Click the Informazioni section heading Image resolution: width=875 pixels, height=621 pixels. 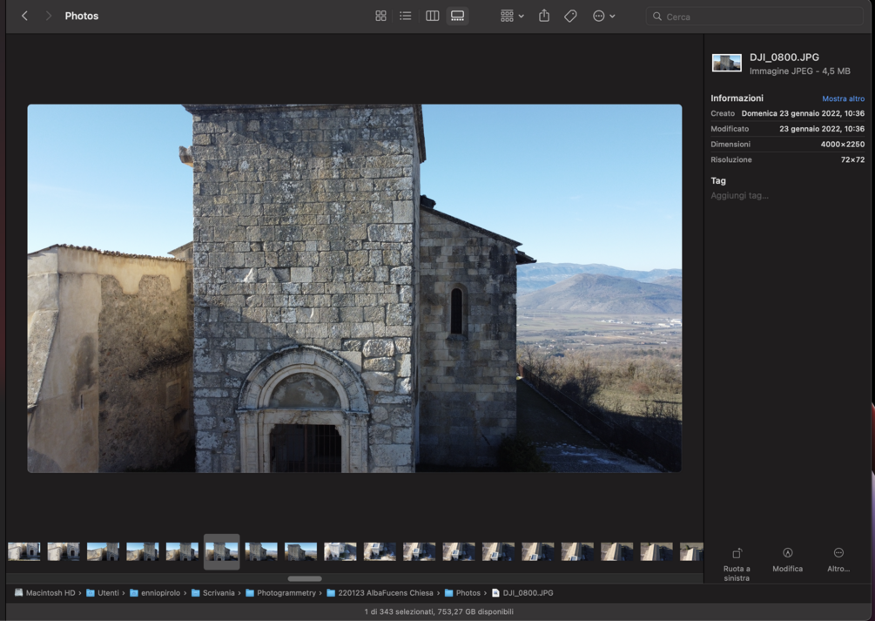tap(737, 98)
